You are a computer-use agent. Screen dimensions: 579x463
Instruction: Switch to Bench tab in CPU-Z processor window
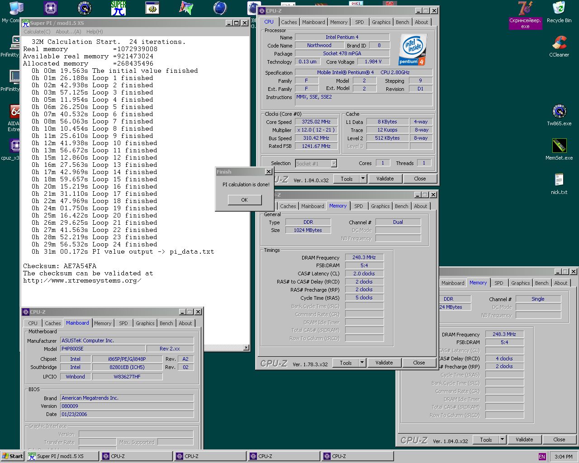point(402,22)
